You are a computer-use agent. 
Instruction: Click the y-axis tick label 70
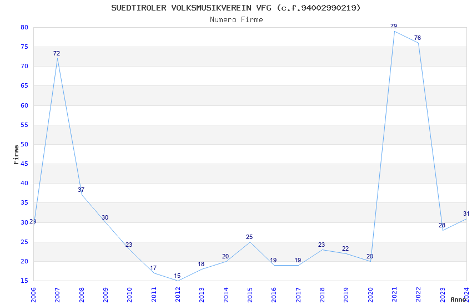[x=24, y=67]
